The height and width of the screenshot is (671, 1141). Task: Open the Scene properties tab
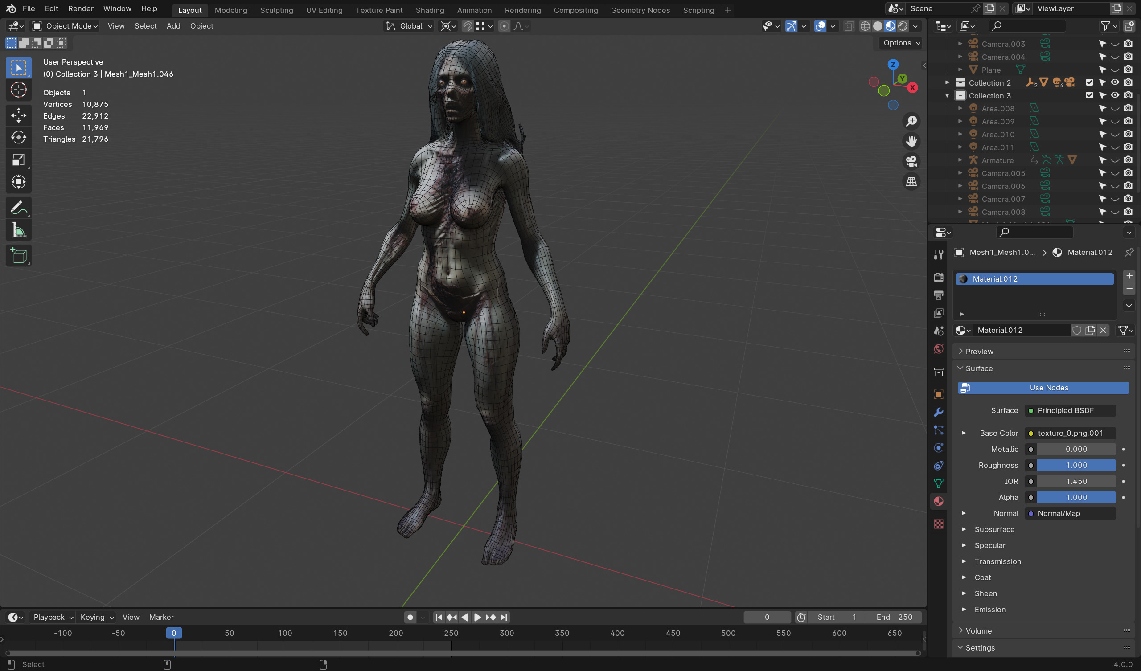pyautogui.click(x=938, y=331)
